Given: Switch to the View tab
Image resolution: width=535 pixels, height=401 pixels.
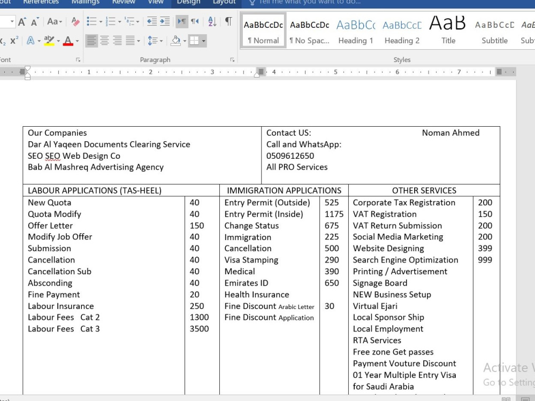Looking at the screenshot, I should point(156,2).
